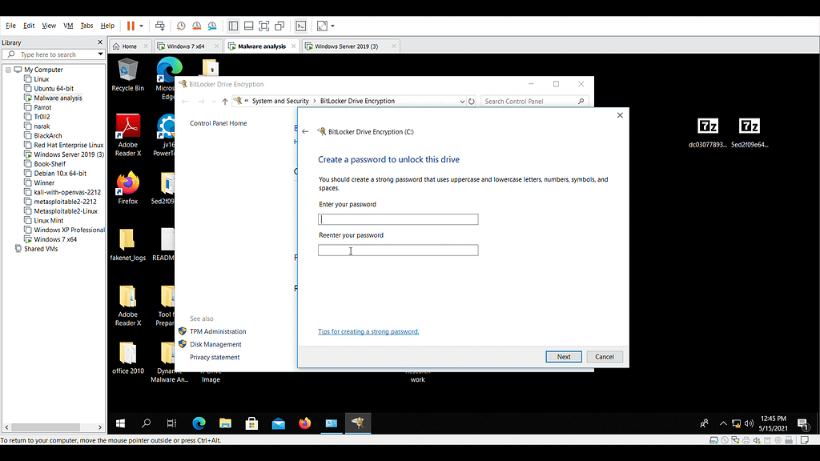The image size is (820, 461).
Task: Select Ubuntu 64-bit in the library
Action: [54, 89]
